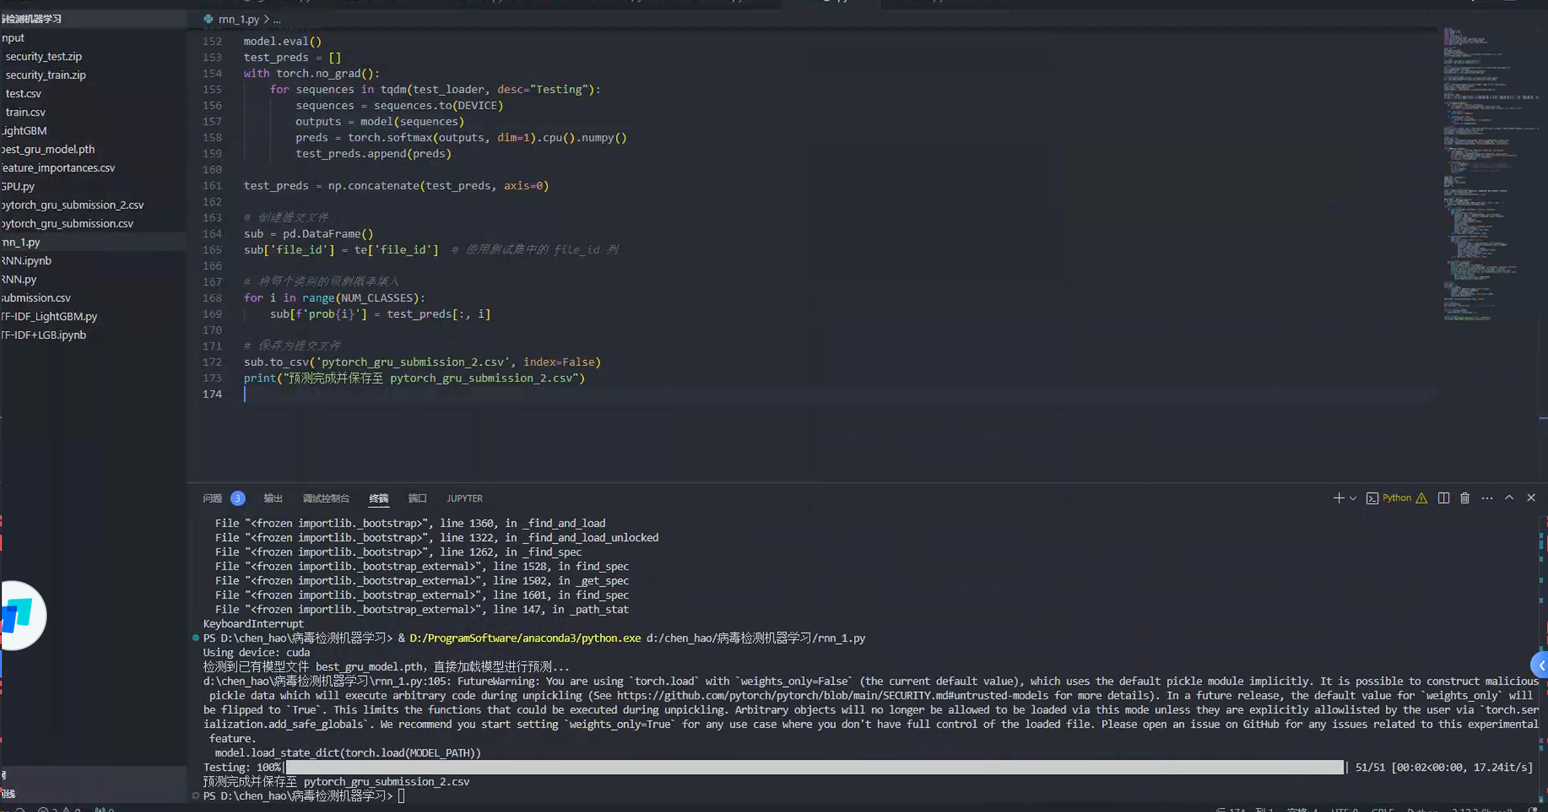Click the problems count badge showing 3
The height and width of the screenshot is (812, 1548).
[237, 498]
